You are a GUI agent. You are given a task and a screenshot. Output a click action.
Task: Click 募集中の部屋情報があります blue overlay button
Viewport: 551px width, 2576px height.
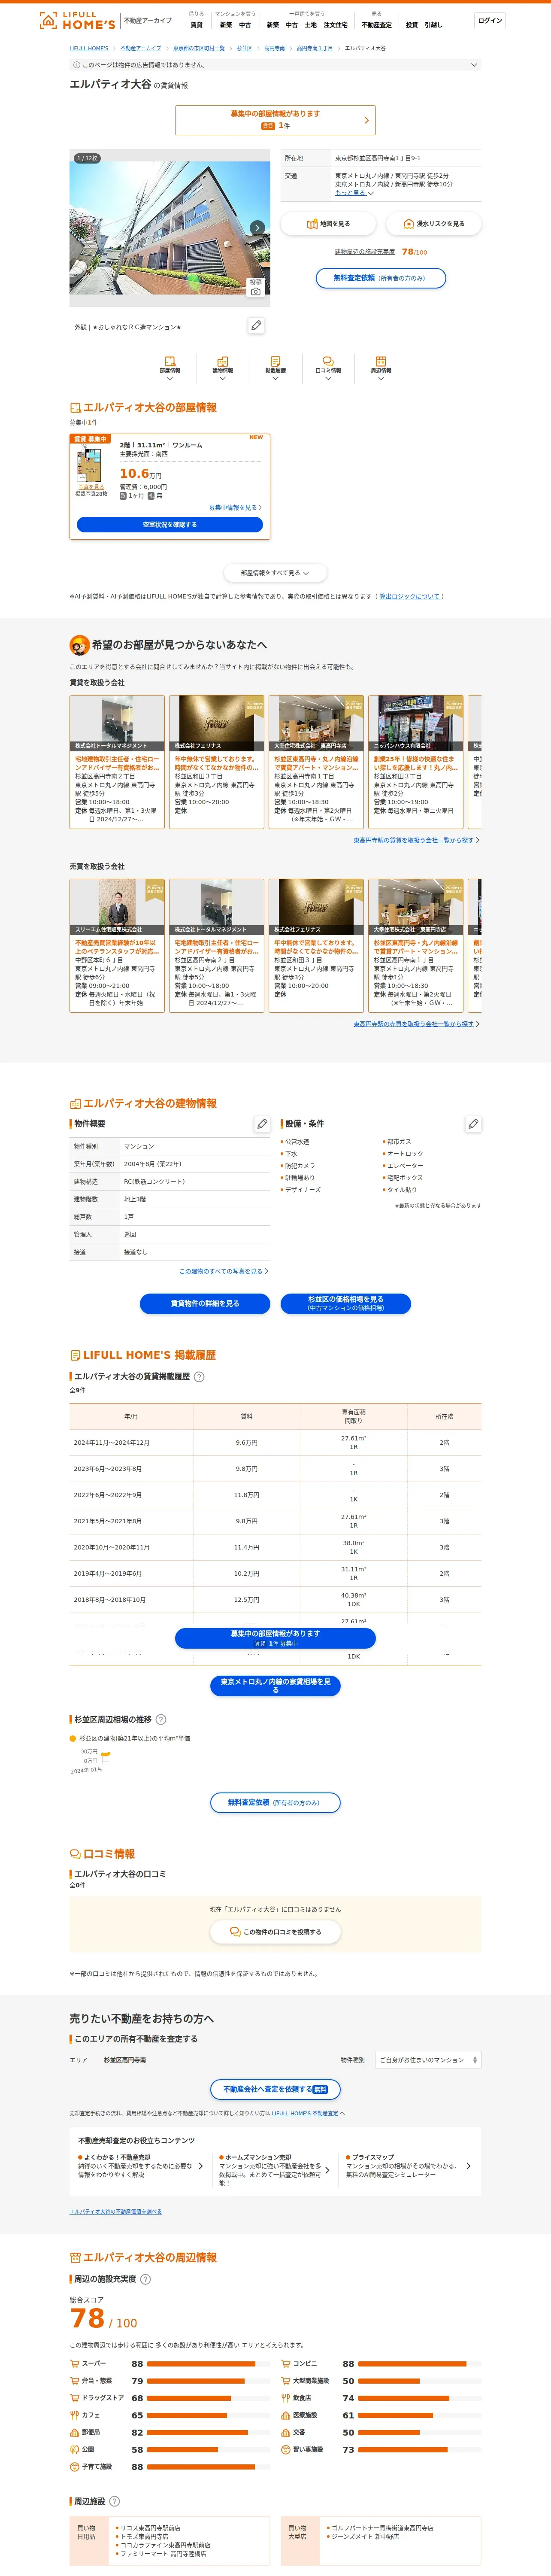tap(275, 1638)
